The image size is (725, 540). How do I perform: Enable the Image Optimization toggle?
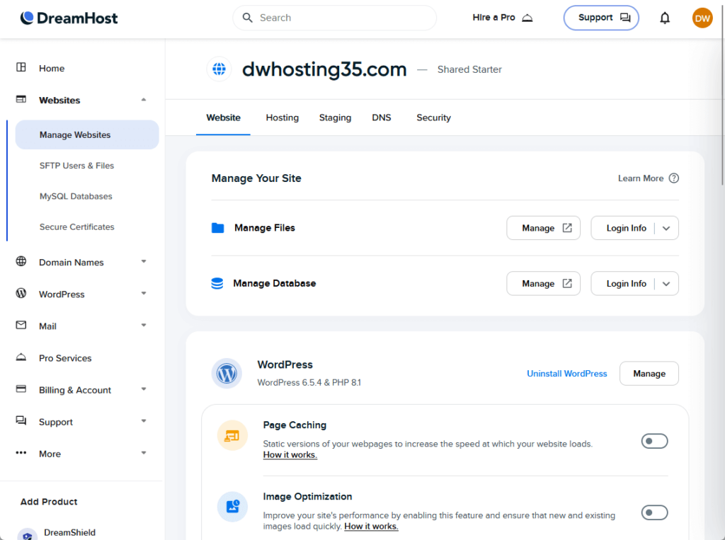click(x=654, y=512)
